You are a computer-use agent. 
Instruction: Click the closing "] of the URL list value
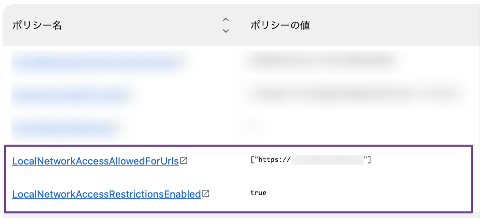coord(368,159)
